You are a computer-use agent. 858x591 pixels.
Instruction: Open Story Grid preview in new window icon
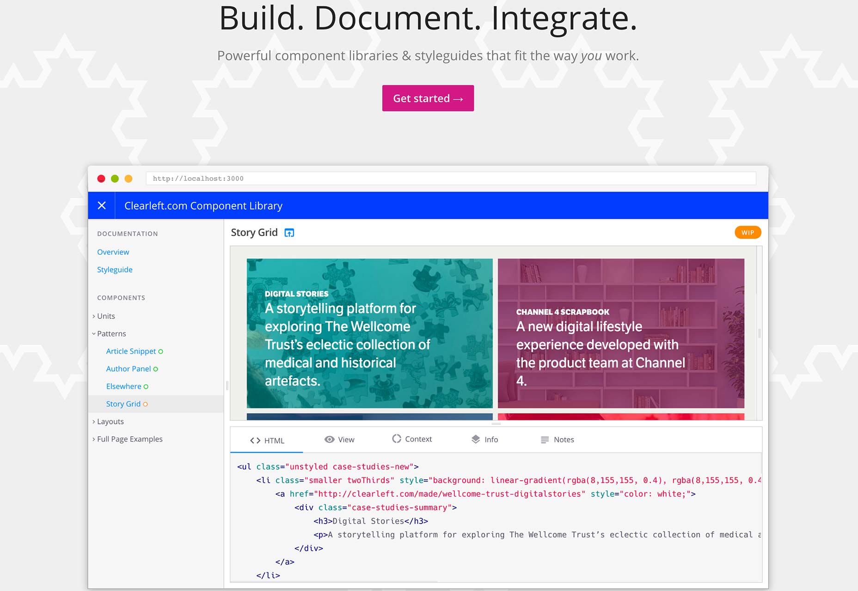(x=289, y=233)
